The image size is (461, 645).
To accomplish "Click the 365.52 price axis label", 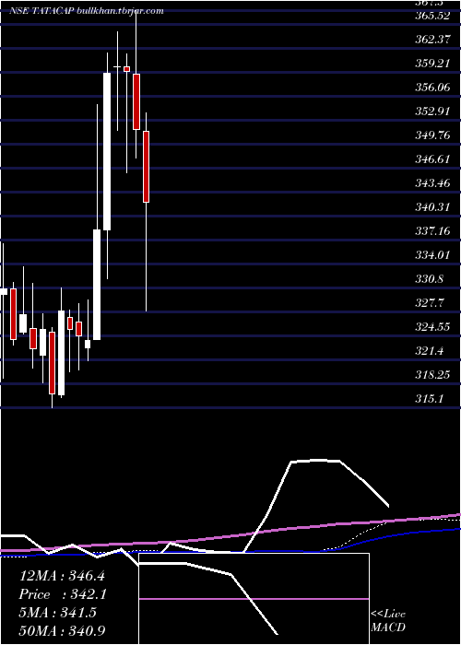I will coord(433,16).
